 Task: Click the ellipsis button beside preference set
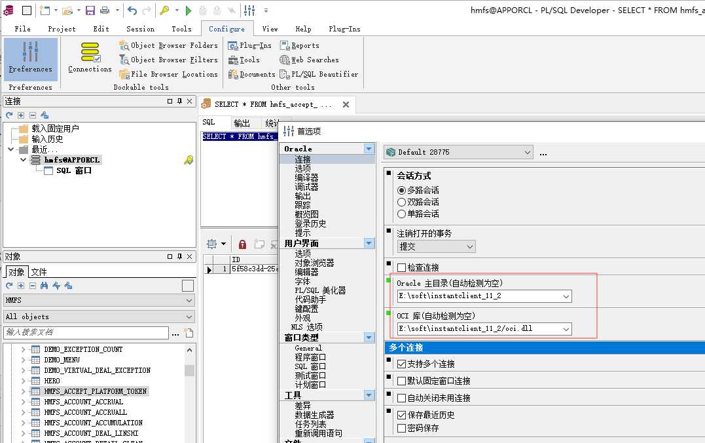click(543, 153)
